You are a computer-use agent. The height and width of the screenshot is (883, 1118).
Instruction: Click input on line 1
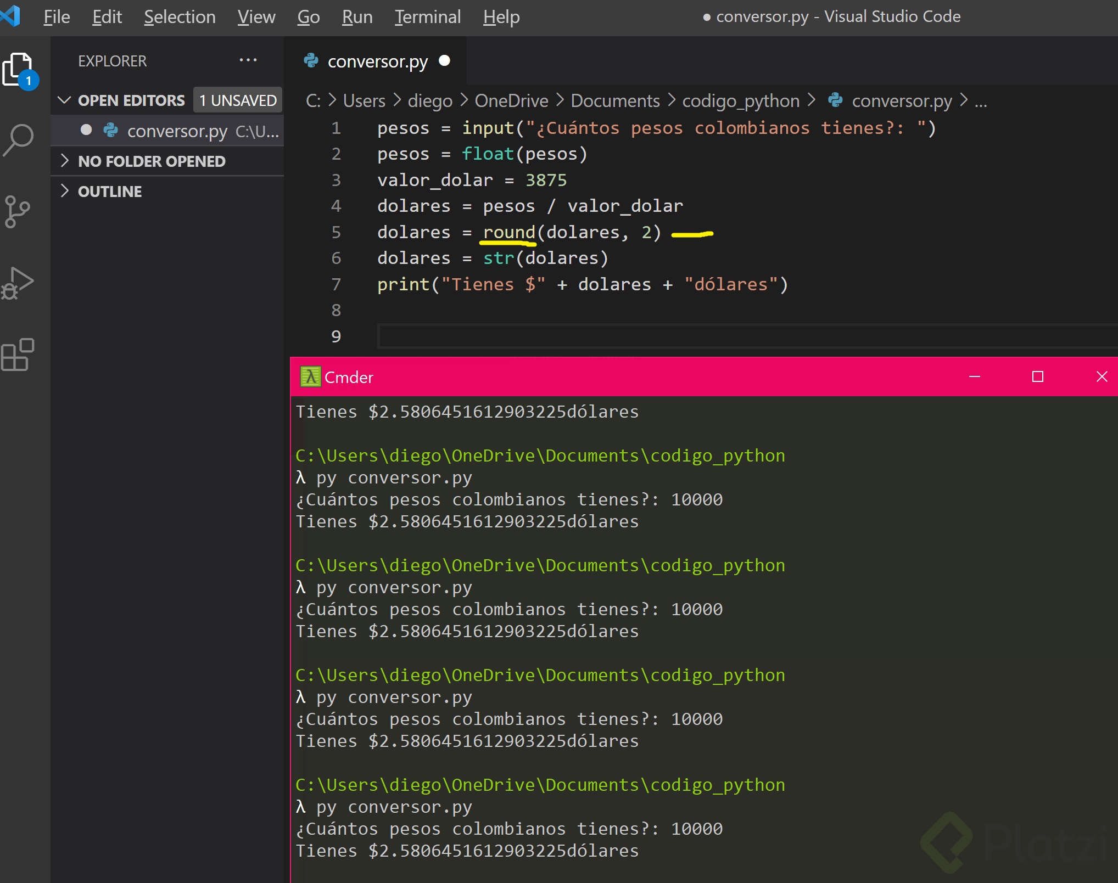[488, 128]
